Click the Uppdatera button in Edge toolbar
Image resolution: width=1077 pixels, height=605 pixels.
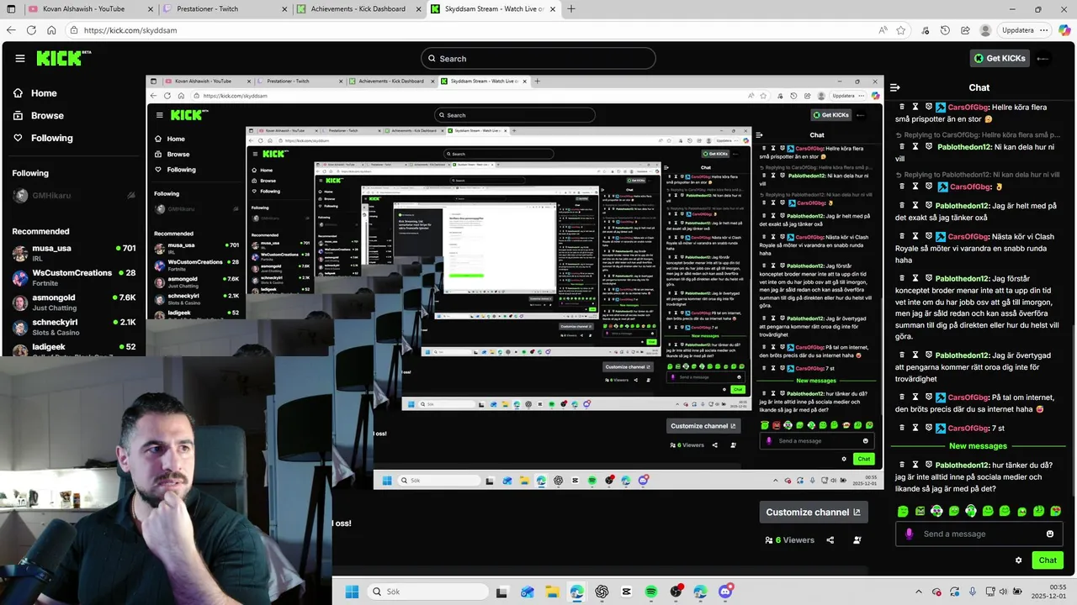point(1017,30)
